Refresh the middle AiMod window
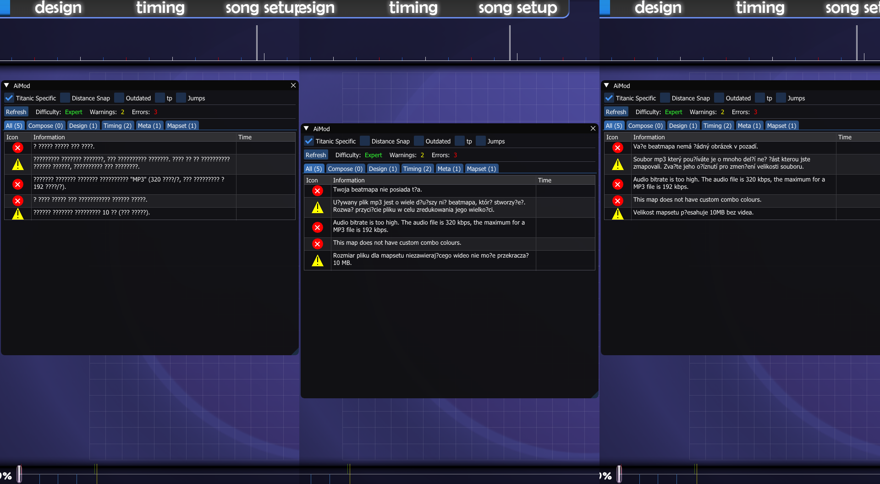Viewport: 880px width, 484px height. click(316, 155)
